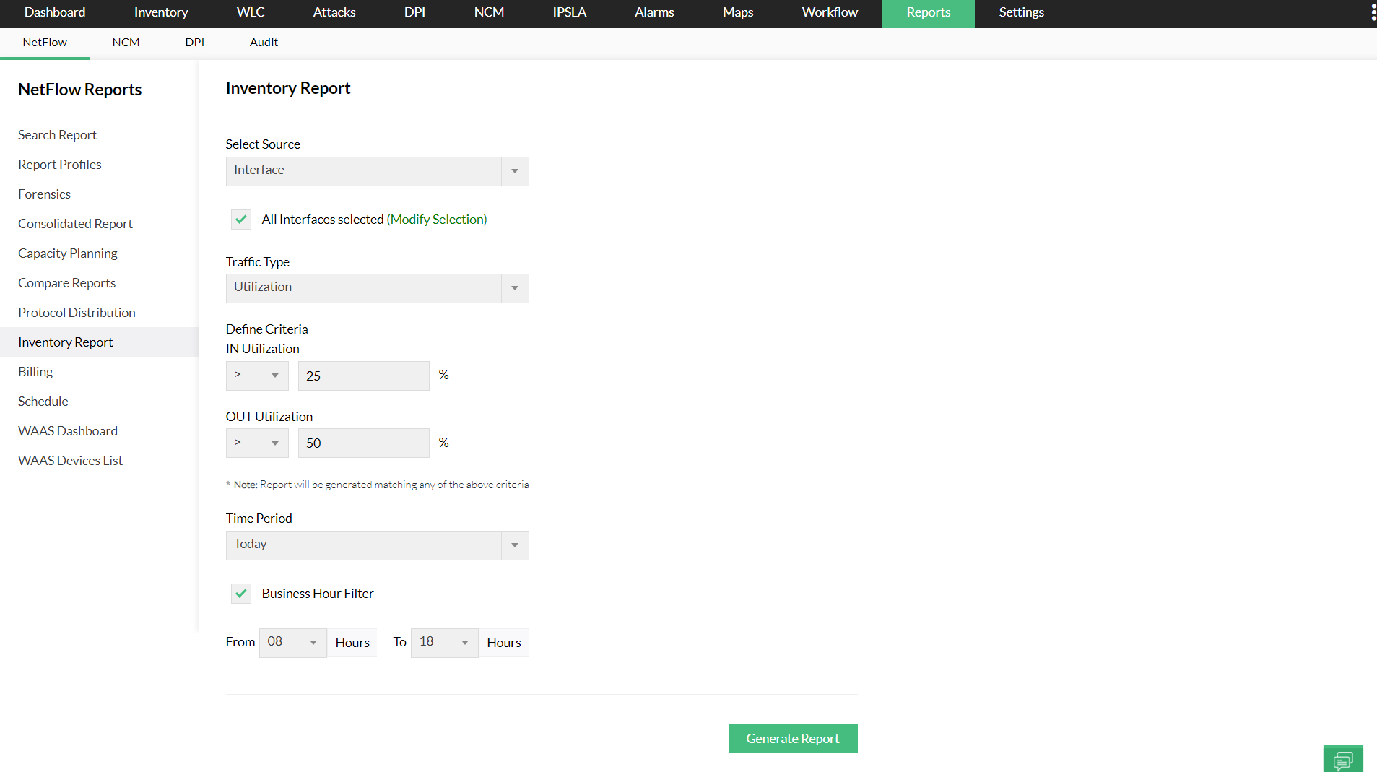Go to the WAAS Dashboard
The image size is (1377, 772).
point(67,430)
